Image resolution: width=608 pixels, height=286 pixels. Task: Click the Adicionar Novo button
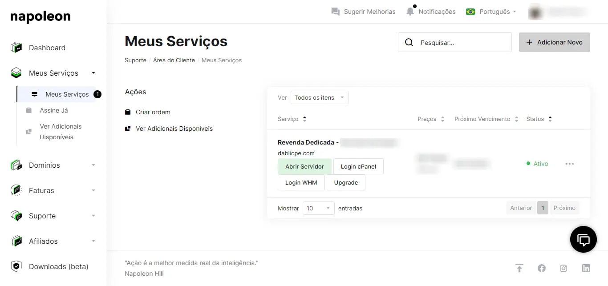tap(554, 42)
